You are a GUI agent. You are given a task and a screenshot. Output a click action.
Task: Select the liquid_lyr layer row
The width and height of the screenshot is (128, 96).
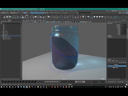117,65
